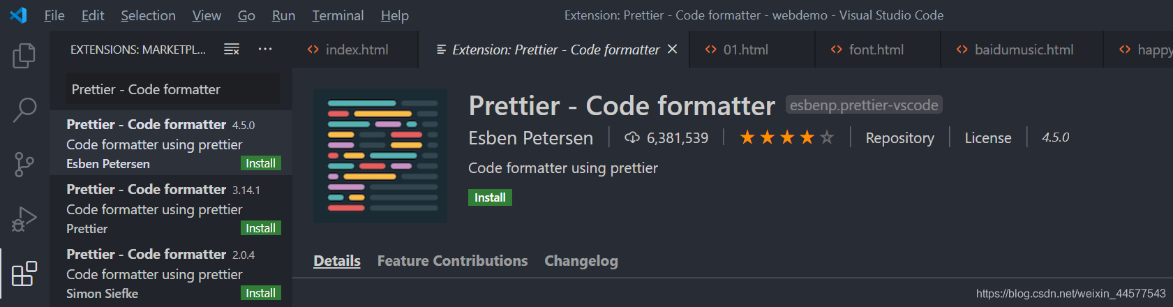Open the Explorer view in activity bar
1173x307 pixels.
[24, 56]
